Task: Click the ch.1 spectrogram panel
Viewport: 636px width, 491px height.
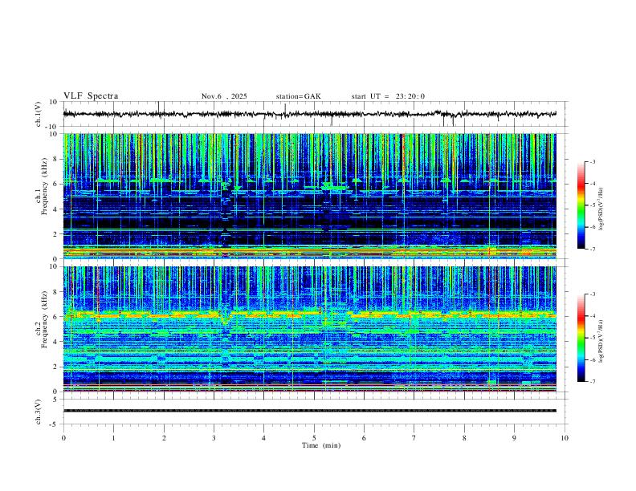Action: pos(309,196)
